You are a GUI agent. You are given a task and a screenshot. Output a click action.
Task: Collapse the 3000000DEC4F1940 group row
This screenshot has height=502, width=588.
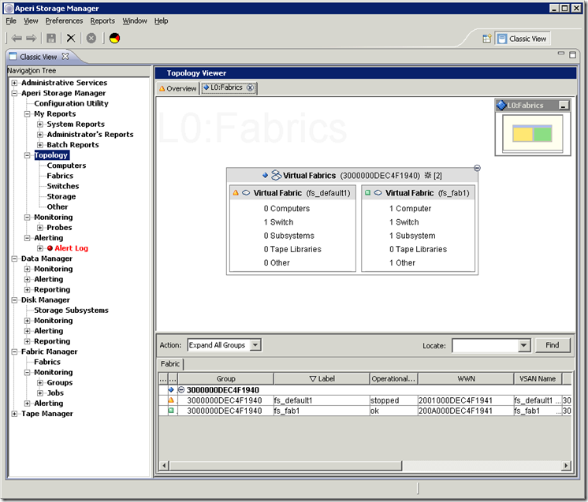pos(181,390)
